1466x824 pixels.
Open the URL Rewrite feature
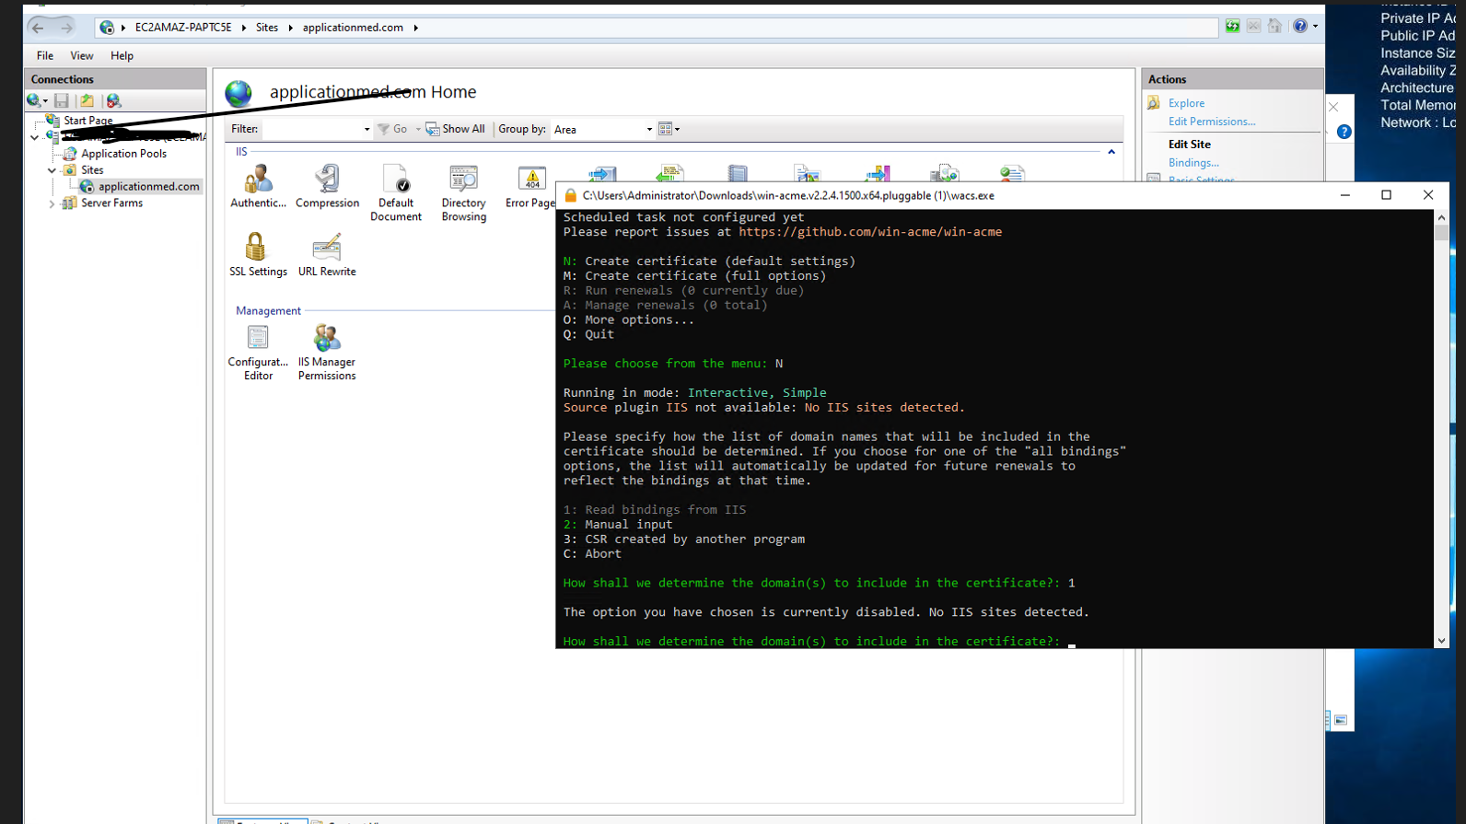point(327,254)
